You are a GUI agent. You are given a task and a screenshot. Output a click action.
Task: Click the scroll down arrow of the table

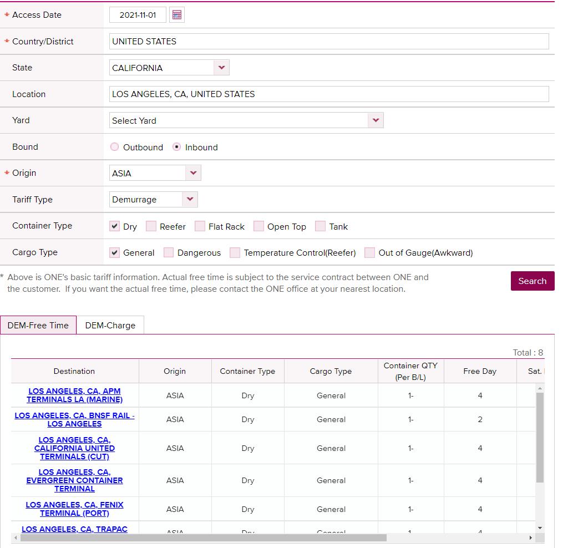(x=540, y=527)
